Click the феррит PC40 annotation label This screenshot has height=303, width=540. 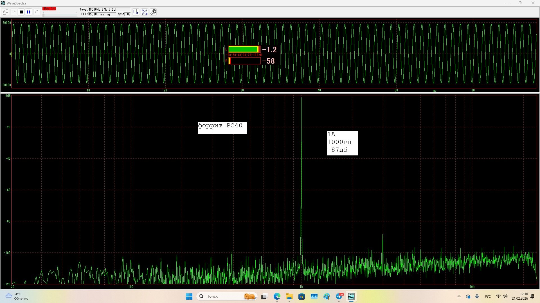pyautogui.click(x=222, y=128)
